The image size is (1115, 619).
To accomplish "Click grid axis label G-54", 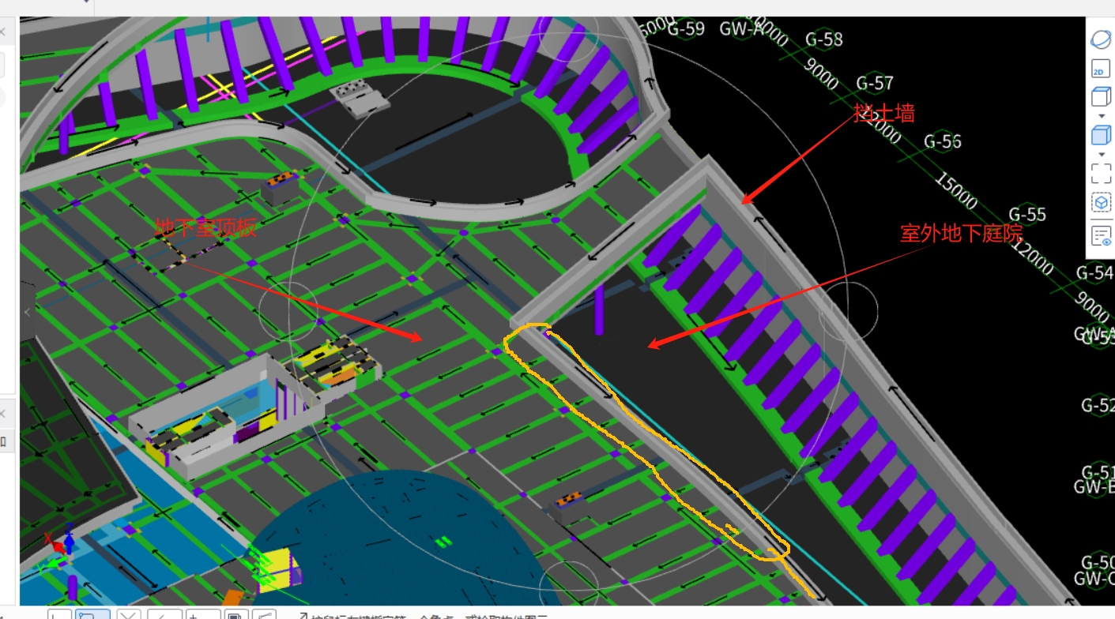I will point(1094,272).
